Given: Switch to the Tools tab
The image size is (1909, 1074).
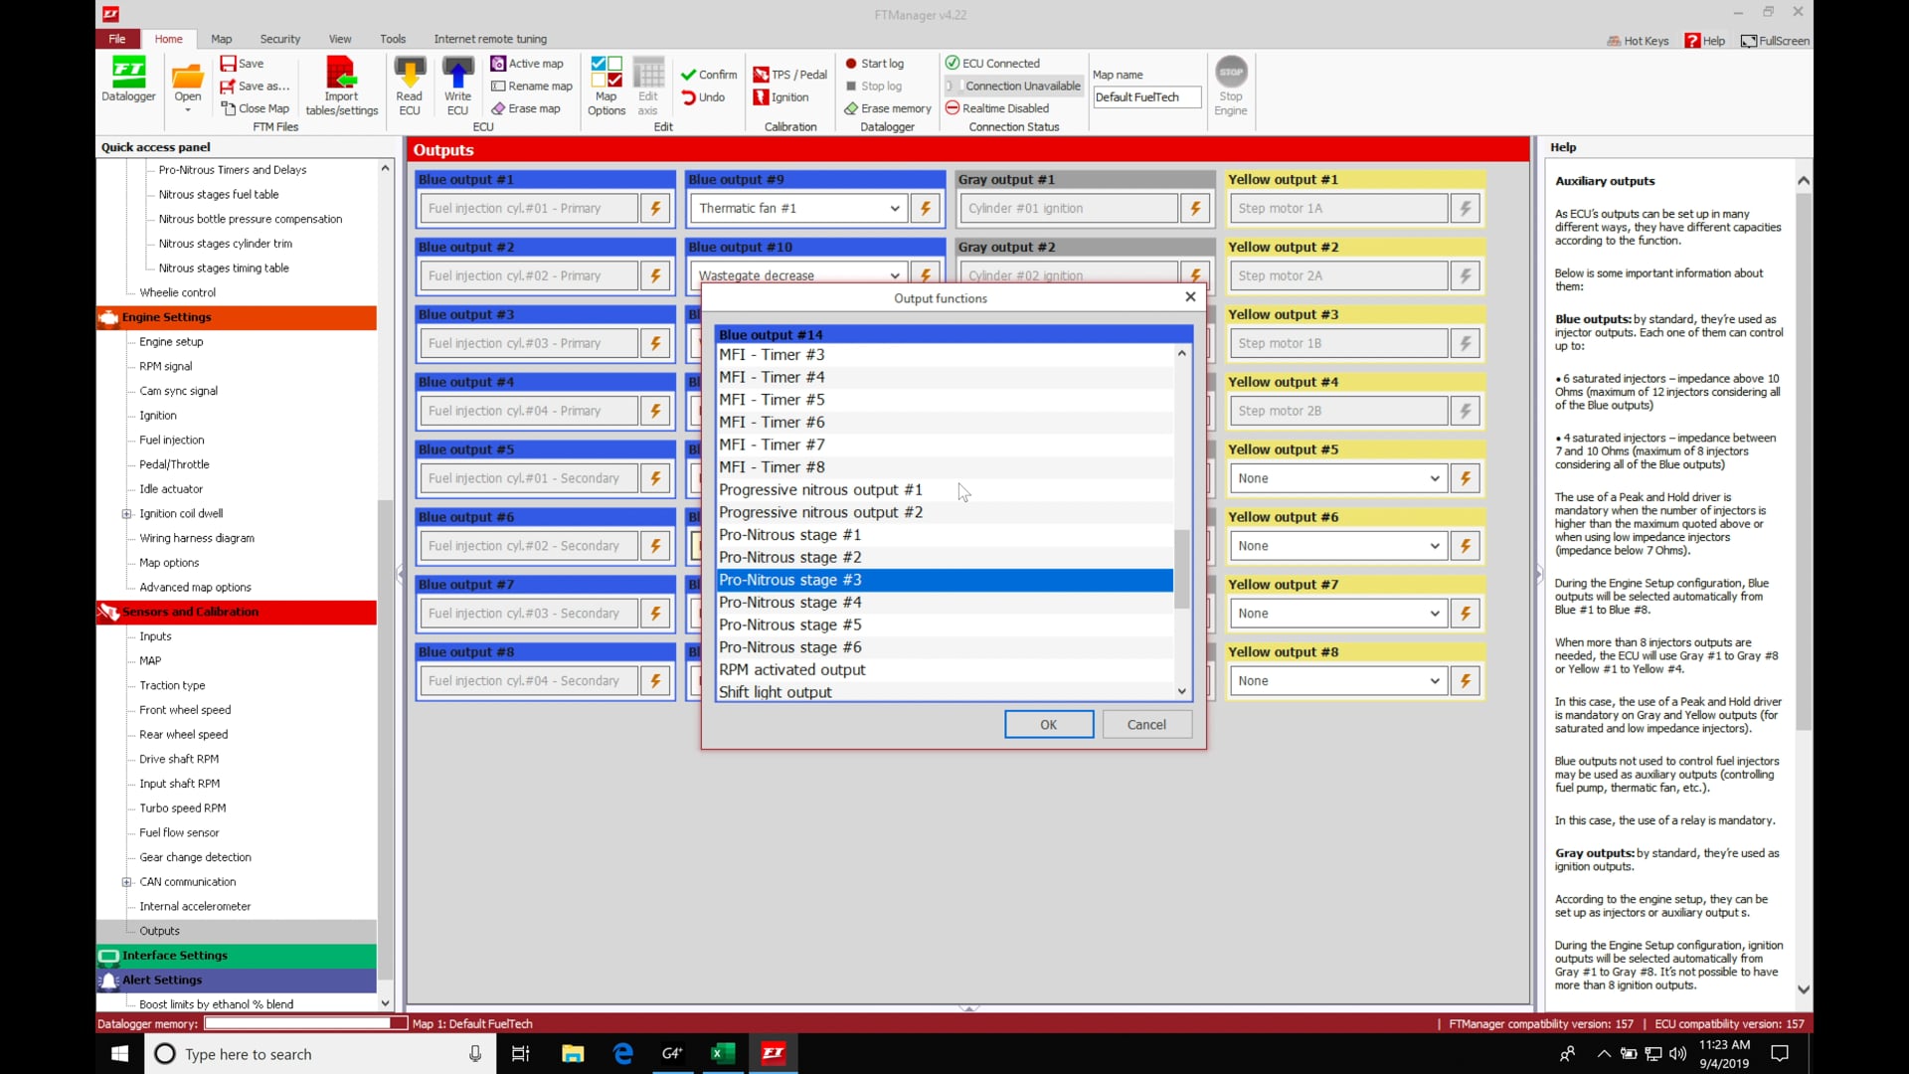Looking at the screenshot, I should click(x=392, y=39).
